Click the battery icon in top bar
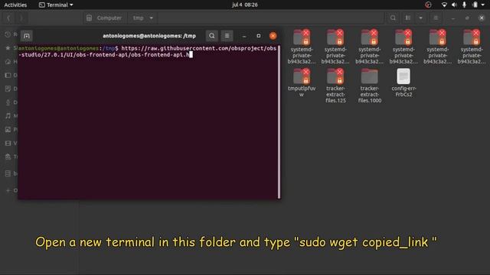The height and width of the screenshot is (275, 490). point(475,5)
